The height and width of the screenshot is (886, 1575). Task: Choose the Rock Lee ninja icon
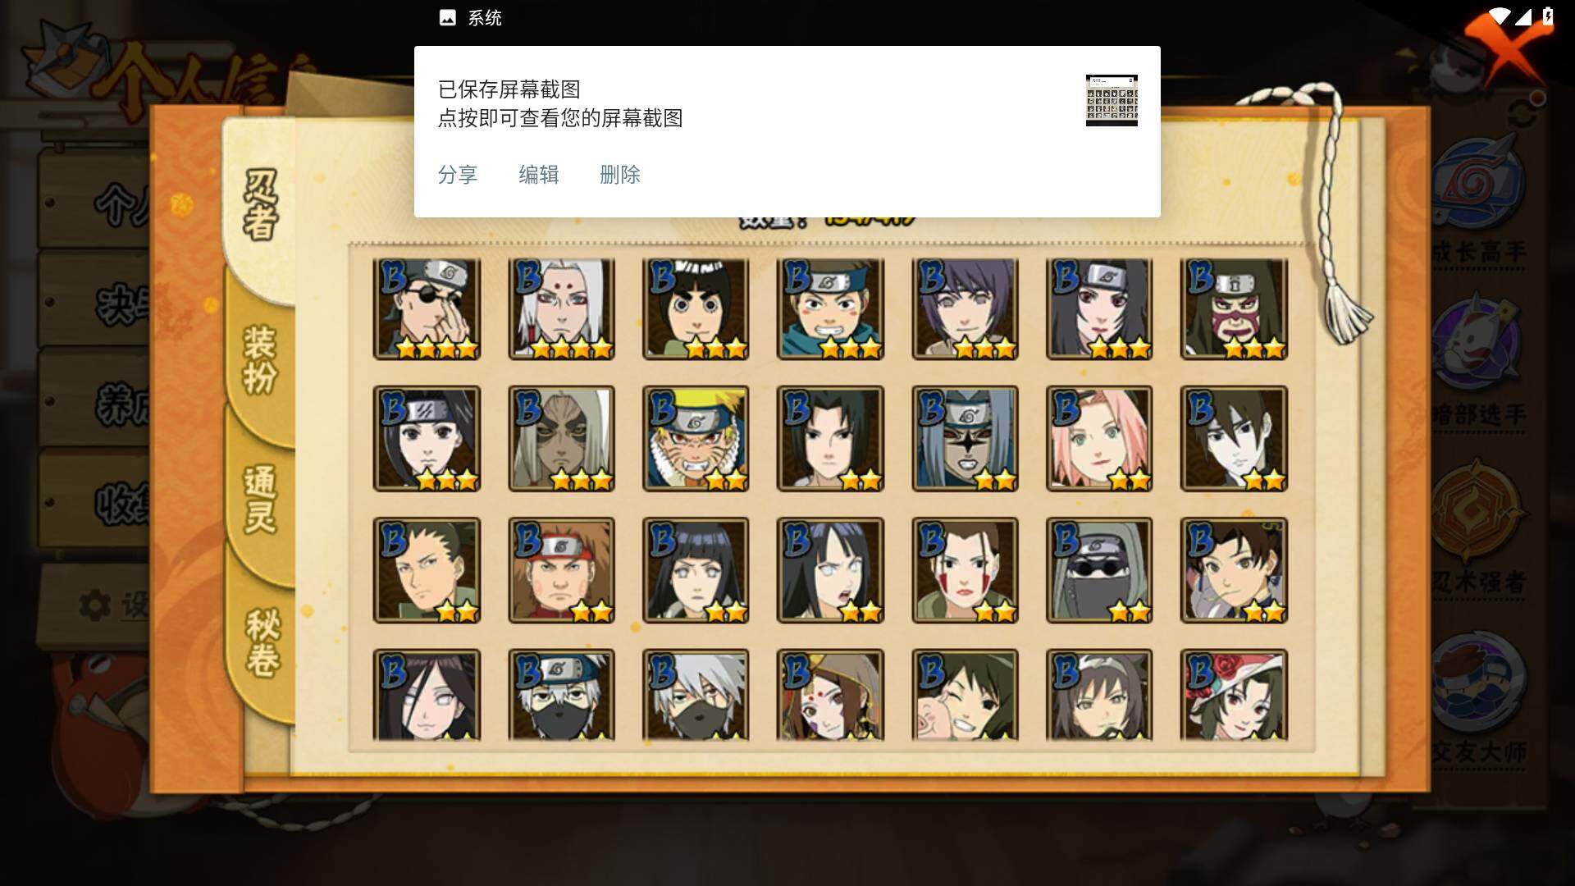tap(696, 309)
